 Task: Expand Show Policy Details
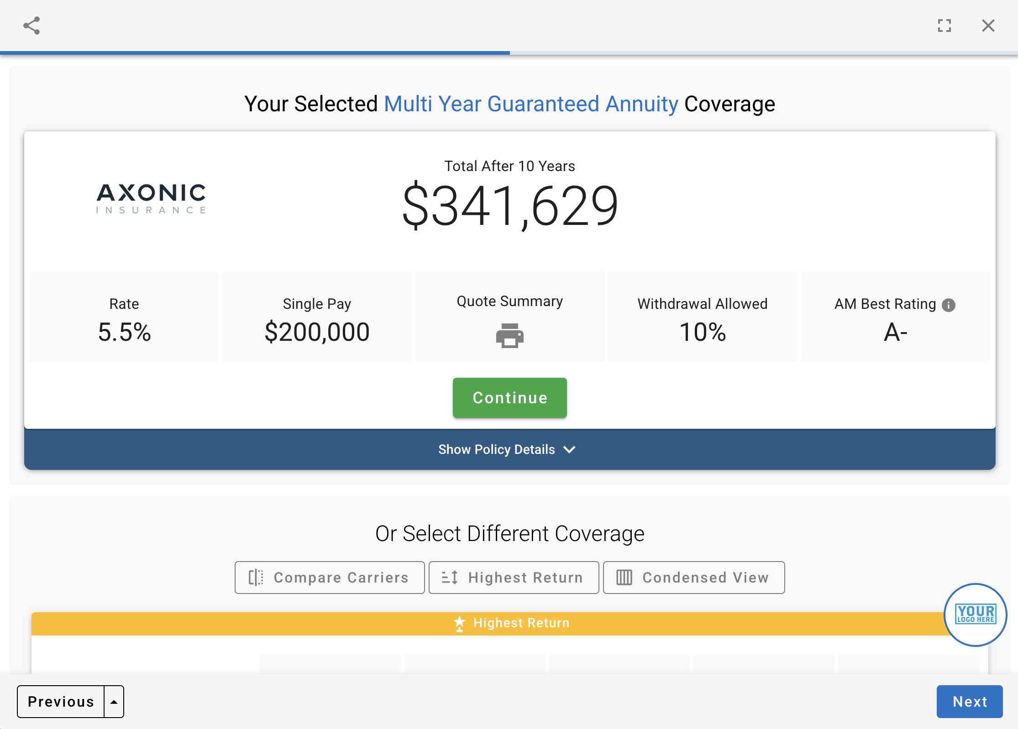497,449
